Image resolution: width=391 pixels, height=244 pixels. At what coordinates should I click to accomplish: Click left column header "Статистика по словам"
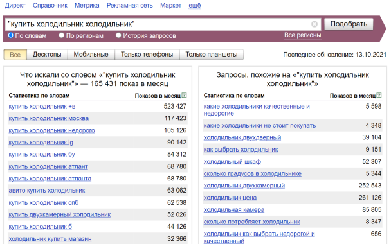39,96
